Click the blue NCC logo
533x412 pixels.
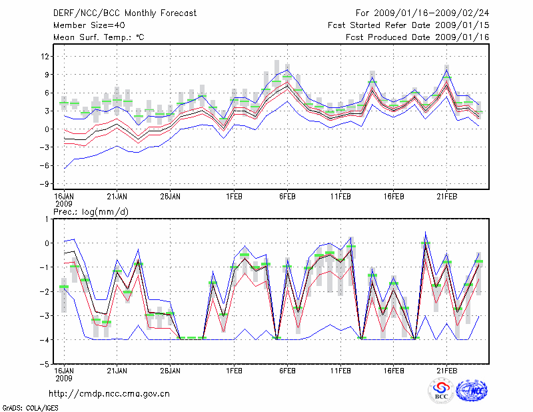pyautogui.click(x=472, y=391)
